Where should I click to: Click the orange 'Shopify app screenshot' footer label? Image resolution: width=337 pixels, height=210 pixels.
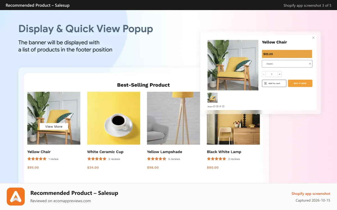click(x=311, y=194)
